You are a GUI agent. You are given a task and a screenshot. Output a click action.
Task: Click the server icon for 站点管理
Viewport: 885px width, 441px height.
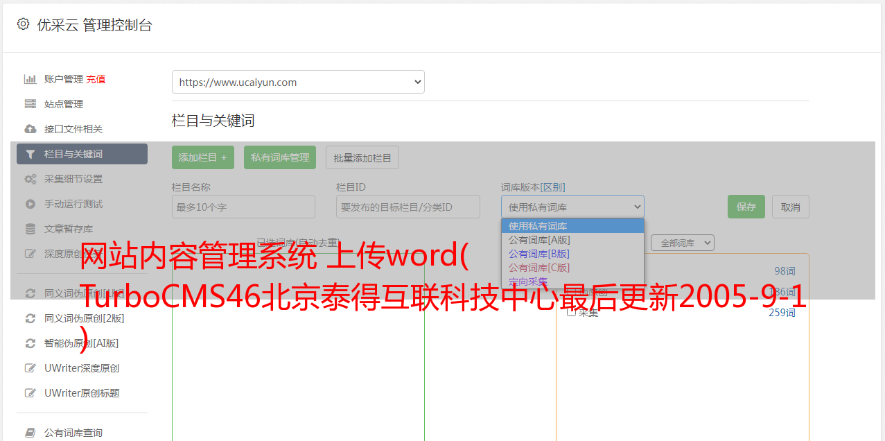30,104
